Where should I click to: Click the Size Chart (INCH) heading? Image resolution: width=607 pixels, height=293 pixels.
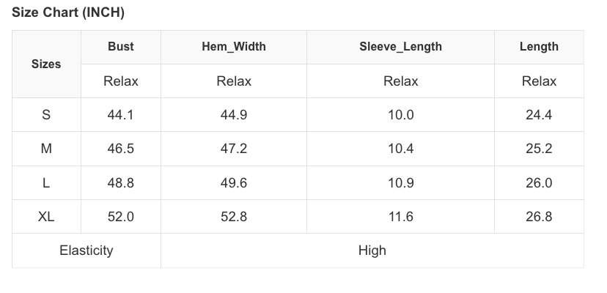68,12
